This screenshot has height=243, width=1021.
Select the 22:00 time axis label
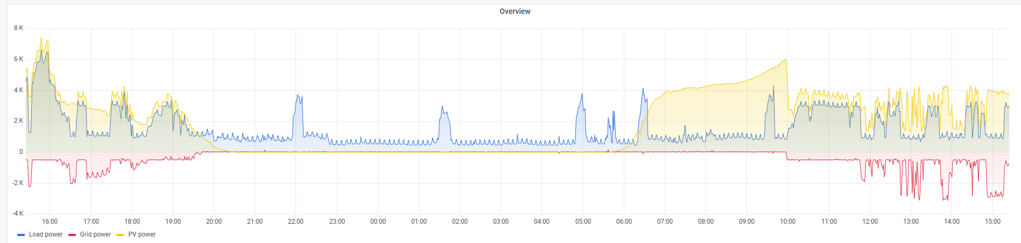[x=295, y=222]
